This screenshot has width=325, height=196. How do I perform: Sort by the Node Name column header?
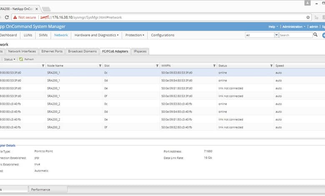click(55, 65)
